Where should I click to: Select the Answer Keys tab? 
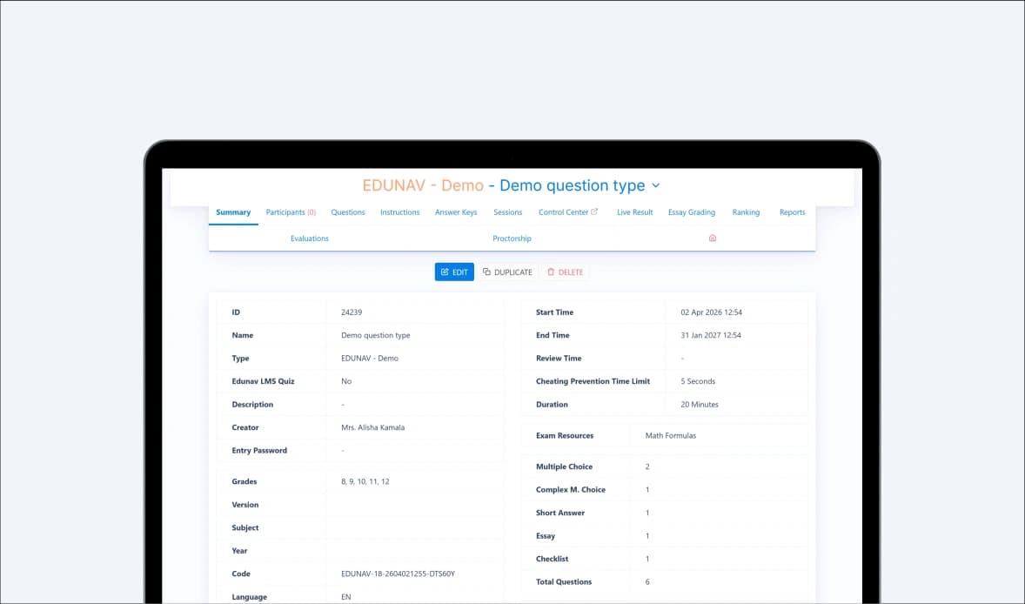coord(456,212)
